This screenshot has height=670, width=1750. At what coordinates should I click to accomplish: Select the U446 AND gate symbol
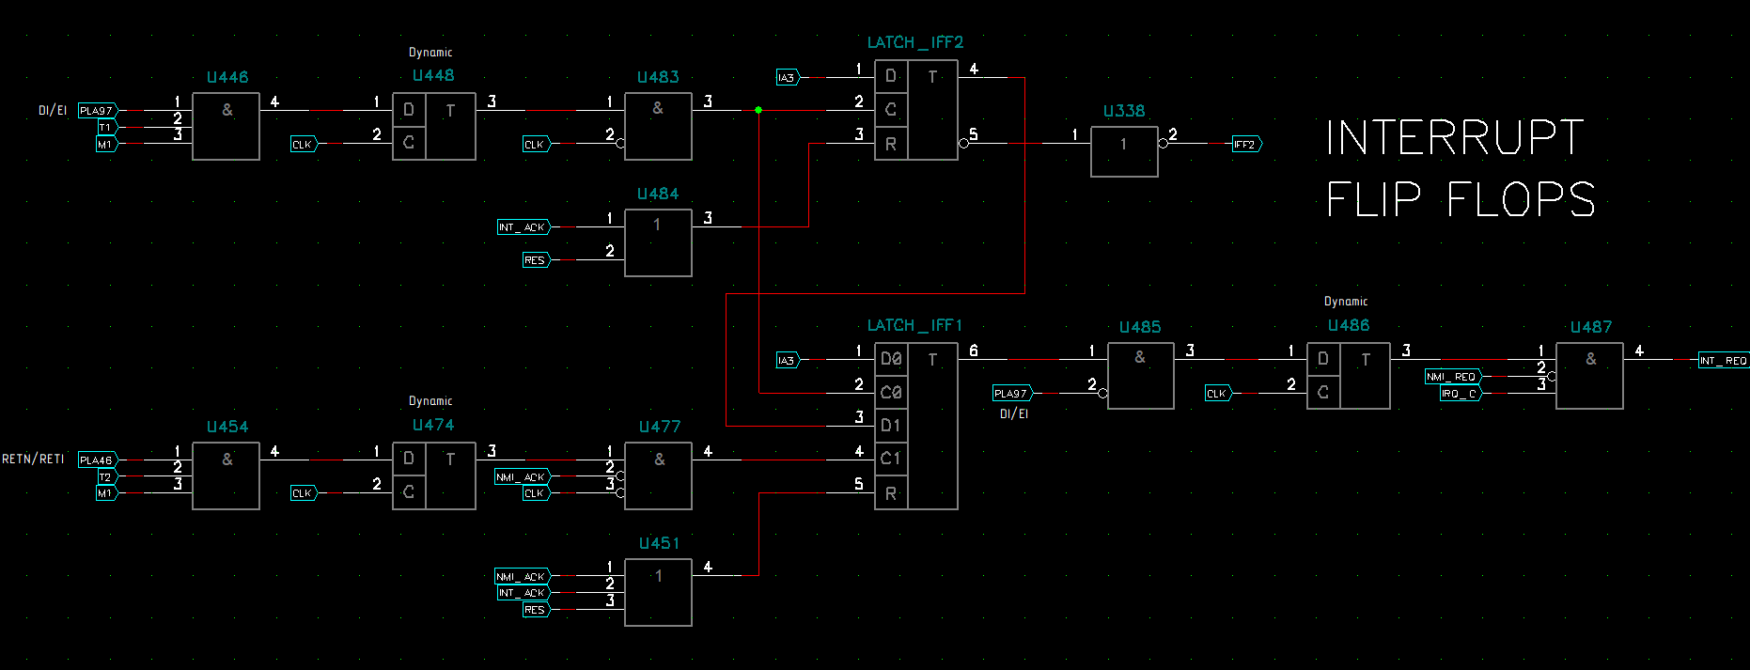(226, 127)
